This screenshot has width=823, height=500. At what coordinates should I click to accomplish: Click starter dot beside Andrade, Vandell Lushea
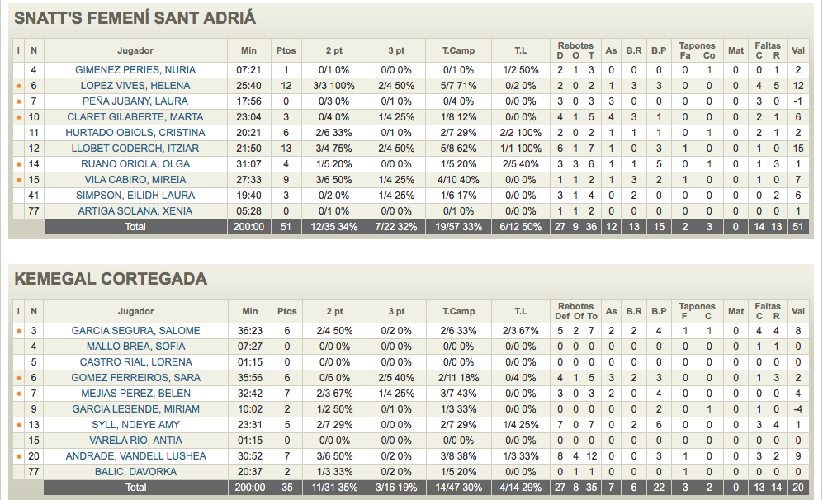pos(18,456)
